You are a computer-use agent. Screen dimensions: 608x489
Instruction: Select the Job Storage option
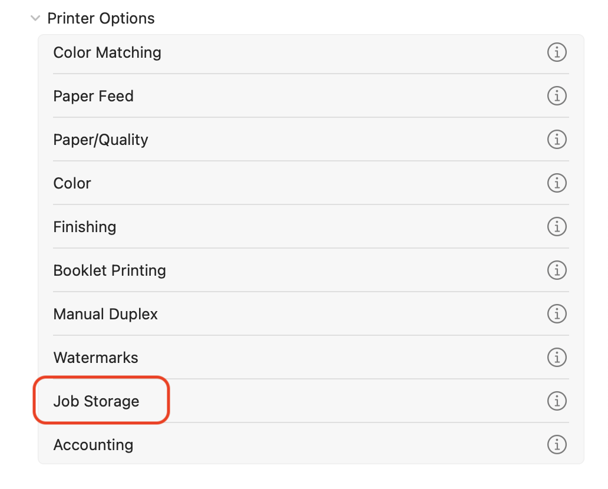click(311, 401)
